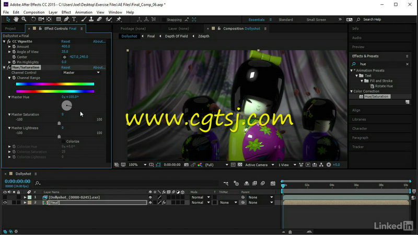Select the Brush tool
The height and width of the screenshot is (235, 418).
click(84, 19)
